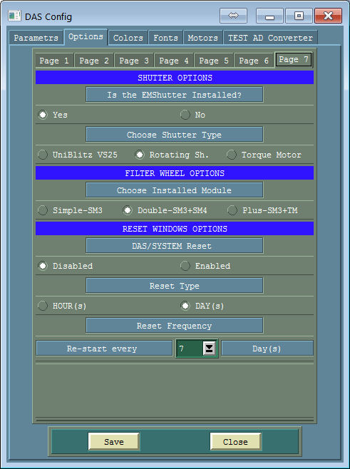This screenshot has width=350, height=469.
Task: Click the double-arrow button in title bar
Action: tap(233, 16)
